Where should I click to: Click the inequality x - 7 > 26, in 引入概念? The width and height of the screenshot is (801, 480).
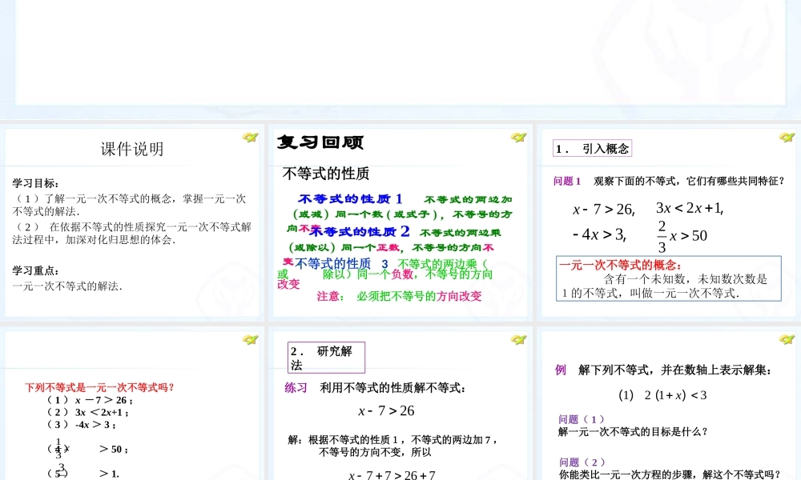point(603,209)
